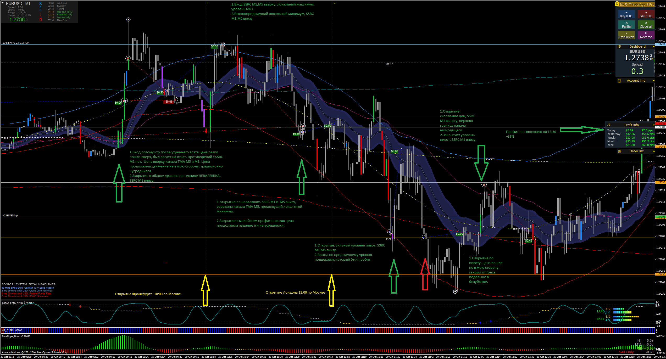Screen dimensions: 666x359
Task: Click the Month profit row
Action: [x=631, y=141]
